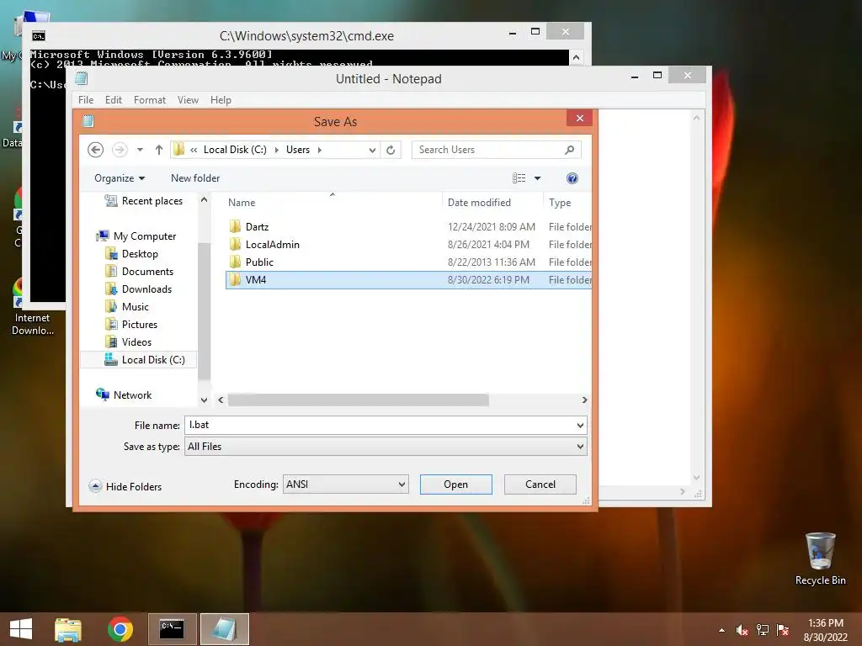Refresh the Users folder listing

(x=391, y=150)
